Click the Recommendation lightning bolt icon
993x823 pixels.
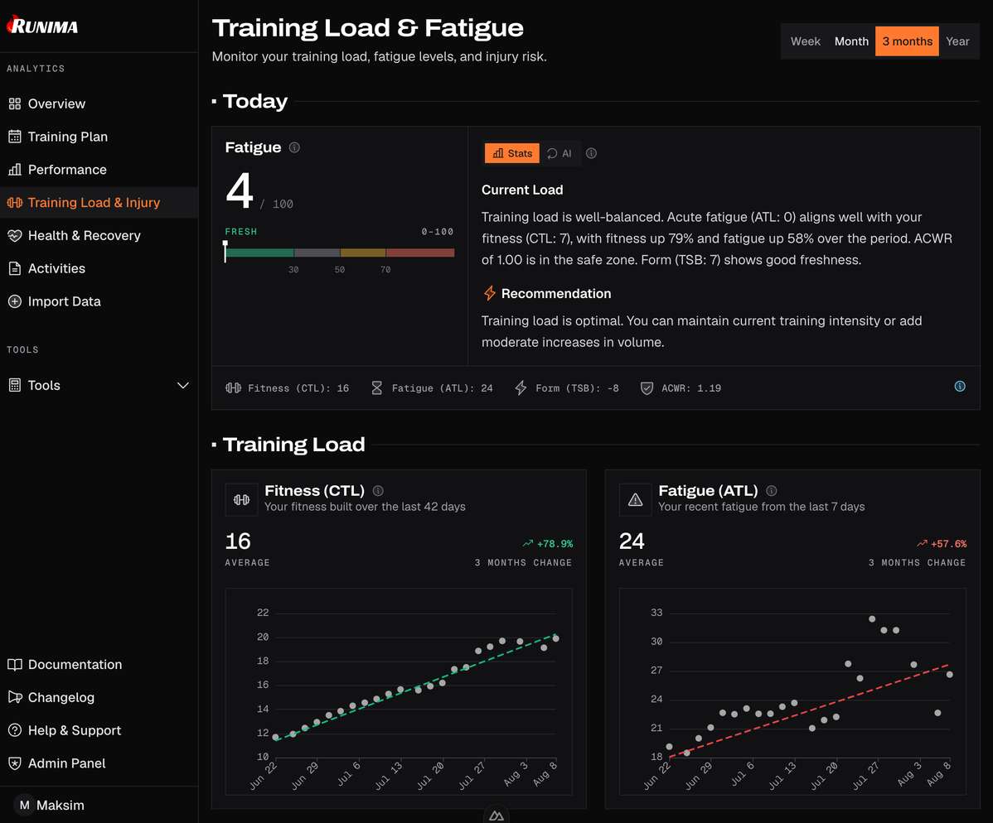click(x=490, y=293)
